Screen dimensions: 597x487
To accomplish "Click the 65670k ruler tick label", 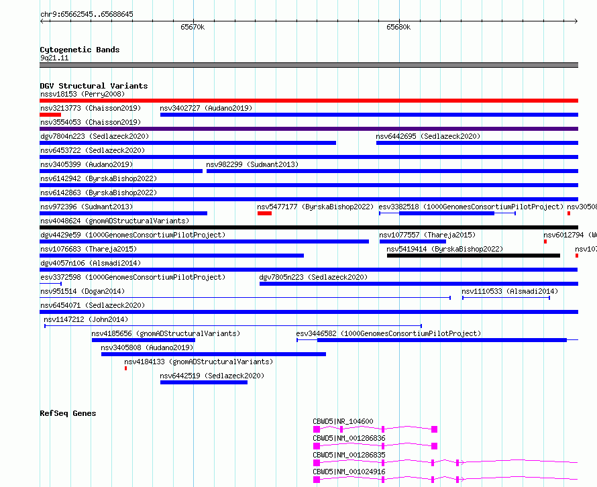I will [x=193, y=27].
